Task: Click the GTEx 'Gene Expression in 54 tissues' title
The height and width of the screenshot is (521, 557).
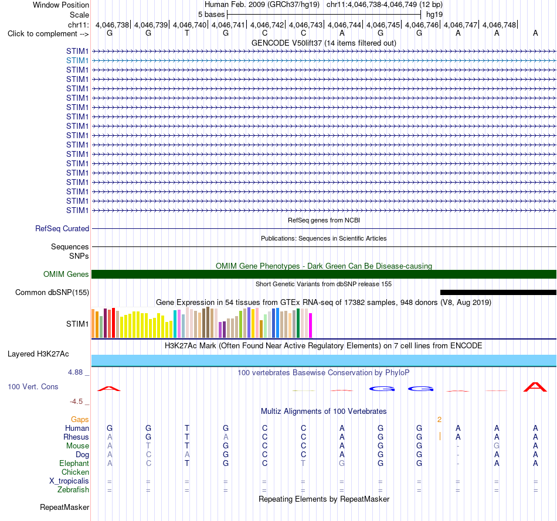Action: pos(324,303)
